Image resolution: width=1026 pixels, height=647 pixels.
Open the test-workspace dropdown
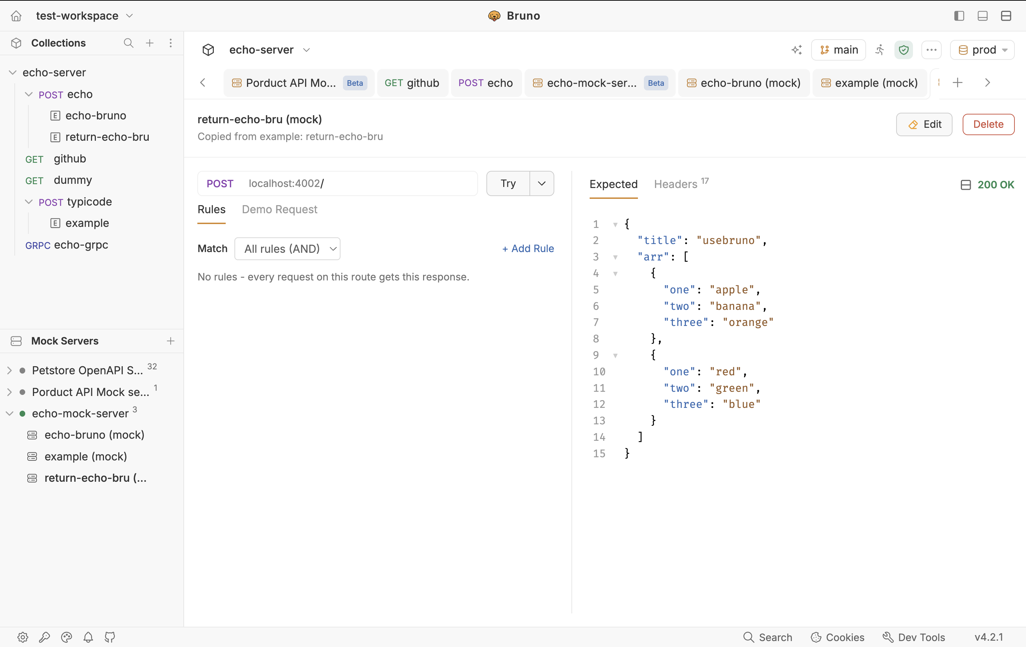tap(84, 16)
